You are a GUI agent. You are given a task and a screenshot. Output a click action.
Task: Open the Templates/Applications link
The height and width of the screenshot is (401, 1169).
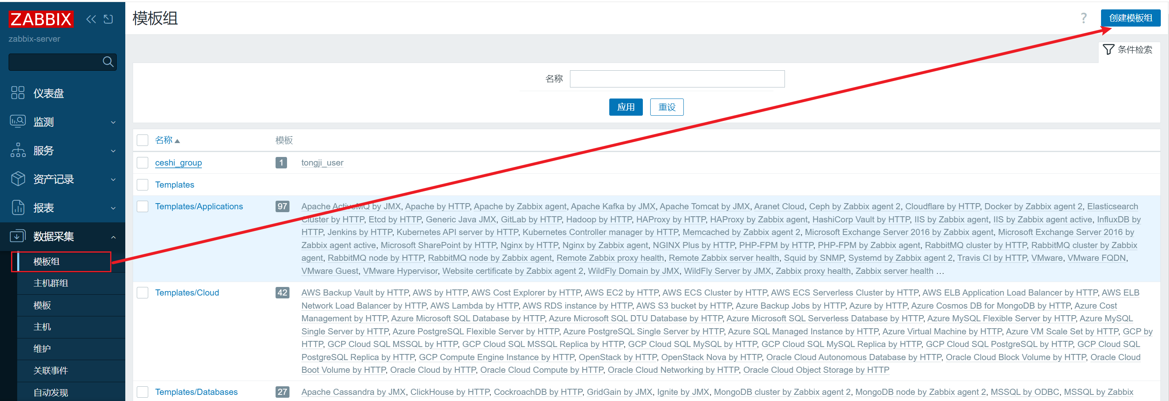pyautogui.click(x=199, y=206)
